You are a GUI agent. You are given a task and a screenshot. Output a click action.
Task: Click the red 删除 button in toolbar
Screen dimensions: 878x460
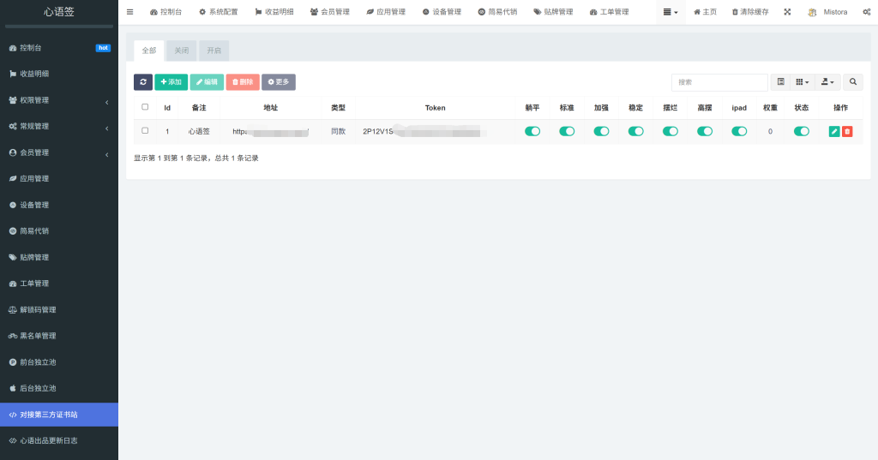tap(243, 81)
